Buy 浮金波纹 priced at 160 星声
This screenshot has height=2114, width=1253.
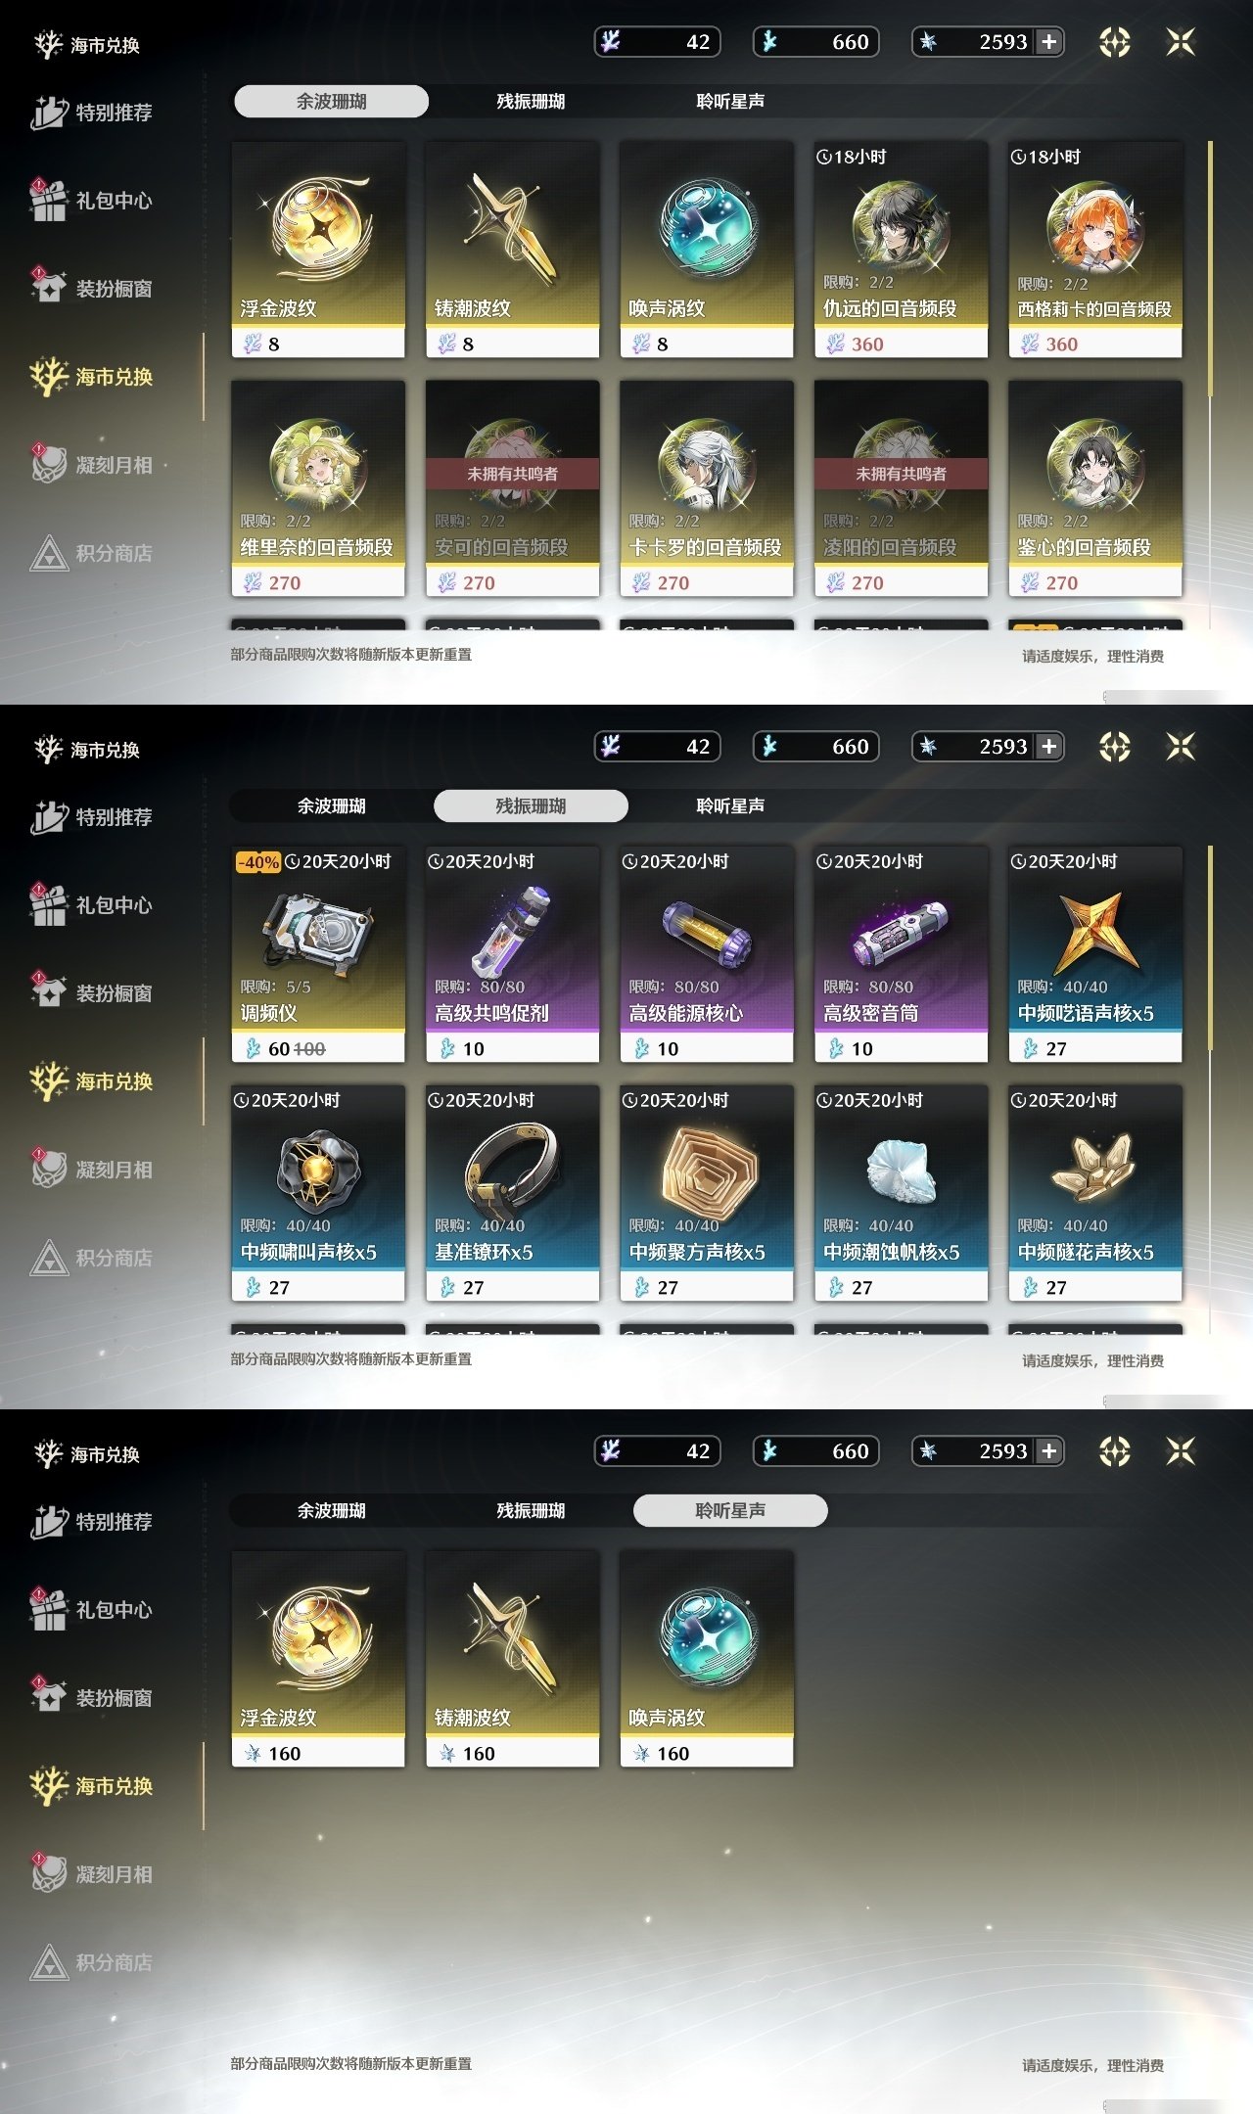(x=318, y=1659)
